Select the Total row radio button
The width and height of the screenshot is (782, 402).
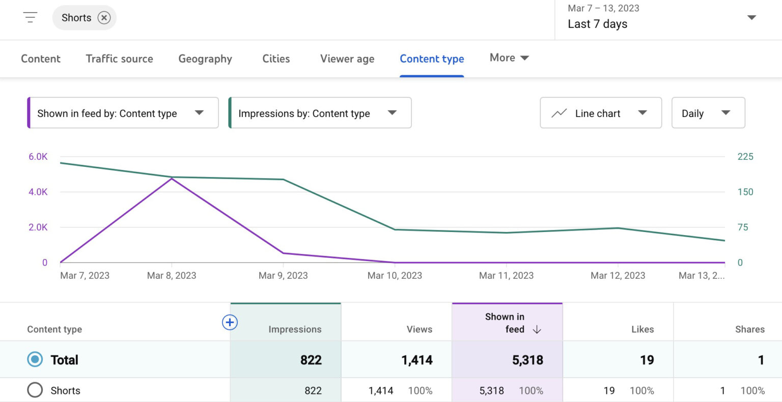[x=35, y=359]
